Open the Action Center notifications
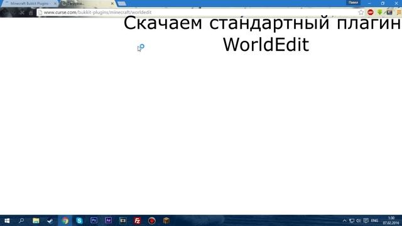The image size is (402, 226). point(366,220)
